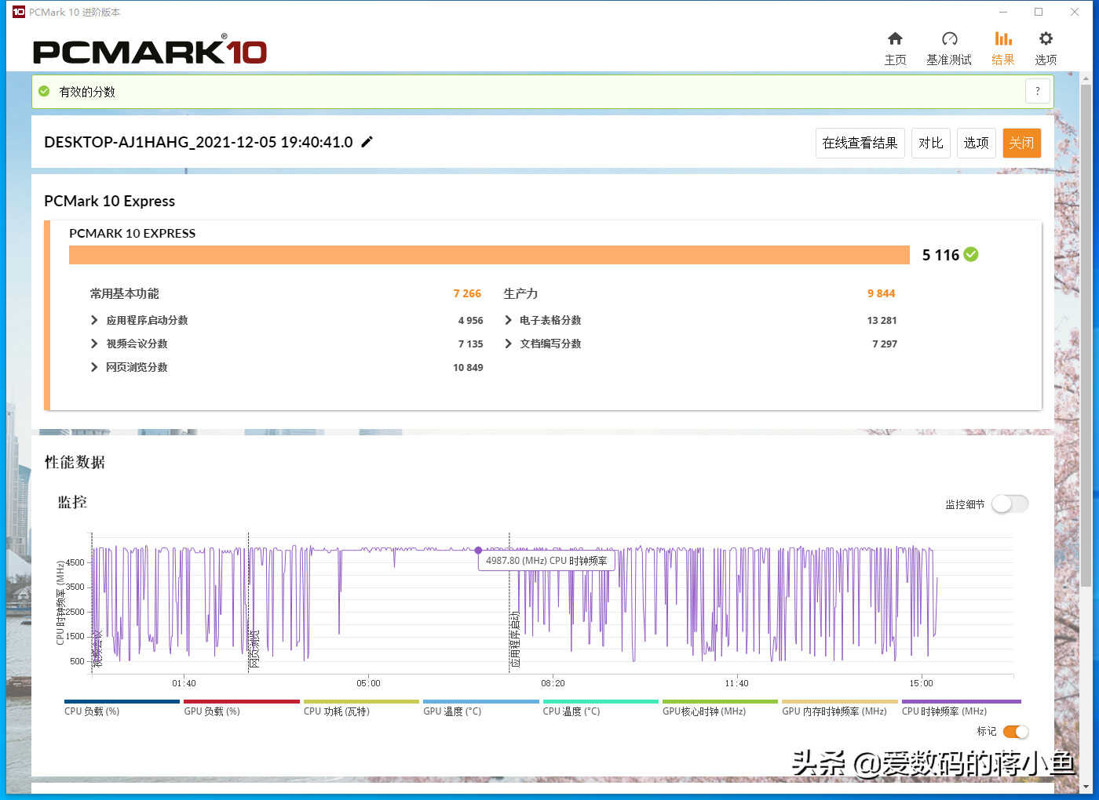Click the 在线查看结果 button

pos(860,143)
